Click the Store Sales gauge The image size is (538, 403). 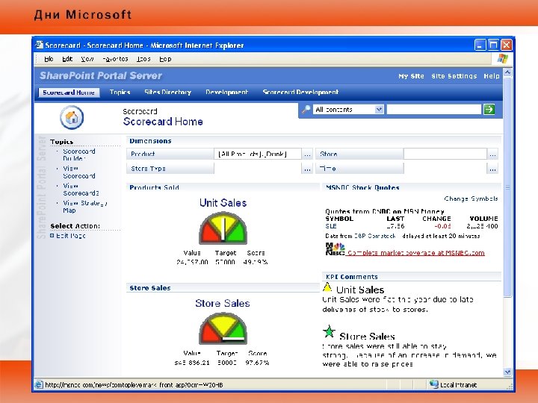(223, 328)
